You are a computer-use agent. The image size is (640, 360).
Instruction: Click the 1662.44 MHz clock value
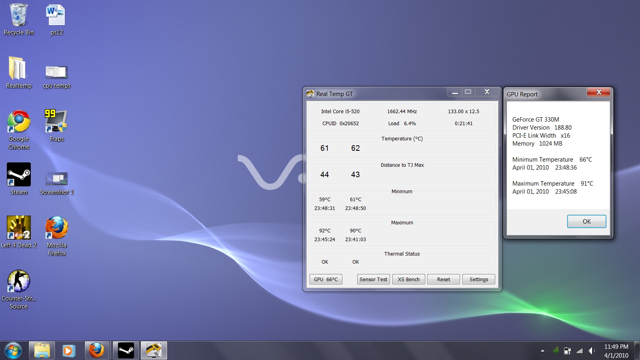point(402,111)
